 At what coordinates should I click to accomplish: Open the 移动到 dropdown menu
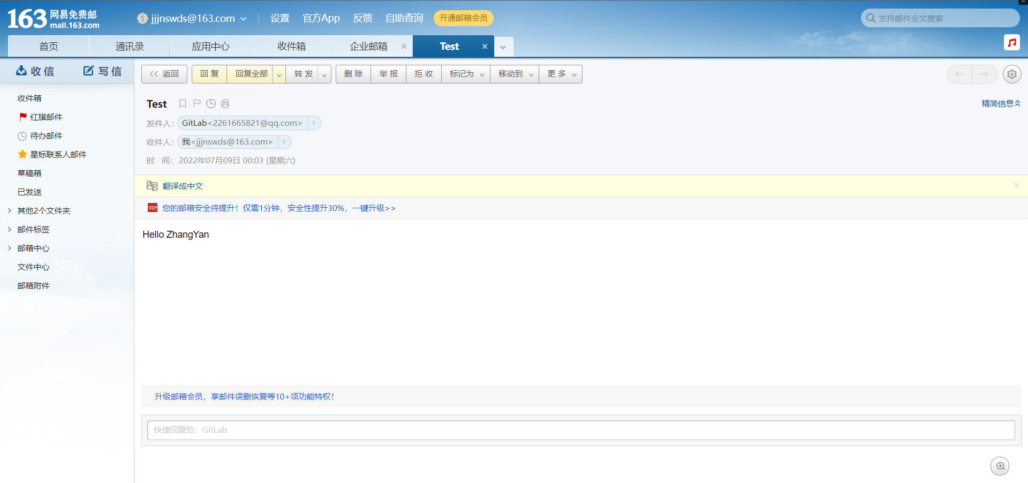[515, 74]
